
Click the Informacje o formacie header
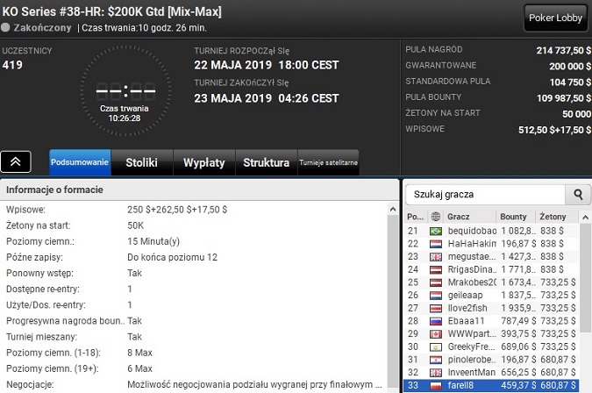(x=54, y=189)
